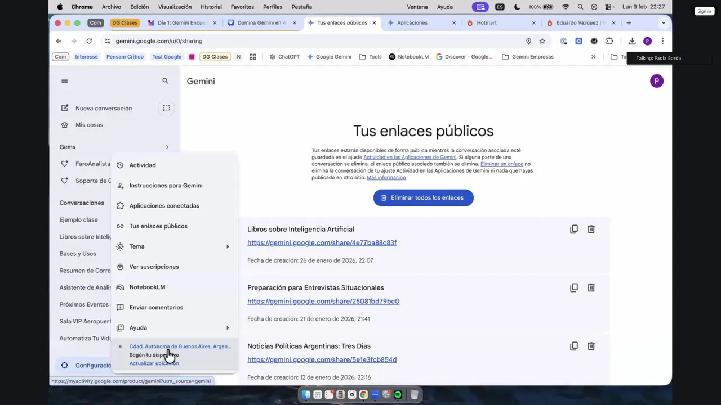Open Chrome three-dot menu

tap(662, 41)
